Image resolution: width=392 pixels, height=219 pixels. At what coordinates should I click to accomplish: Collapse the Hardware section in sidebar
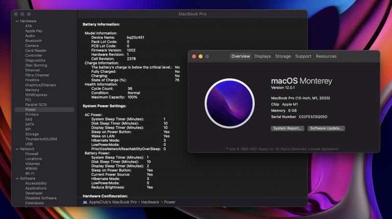pos(17,21)
